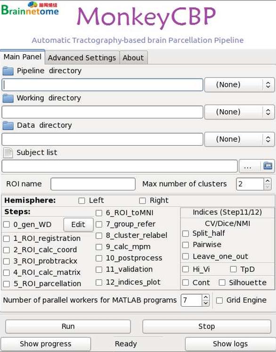This screenshot has height=352, width=276.
Task: Click the Max number of clusters value field
Action: click(250, 184)
